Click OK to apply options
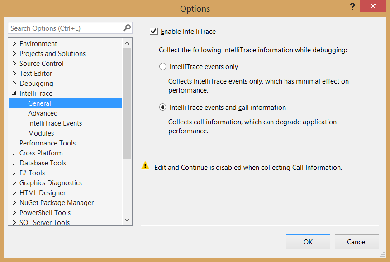 pyautogui.click(x=308, y=242)
